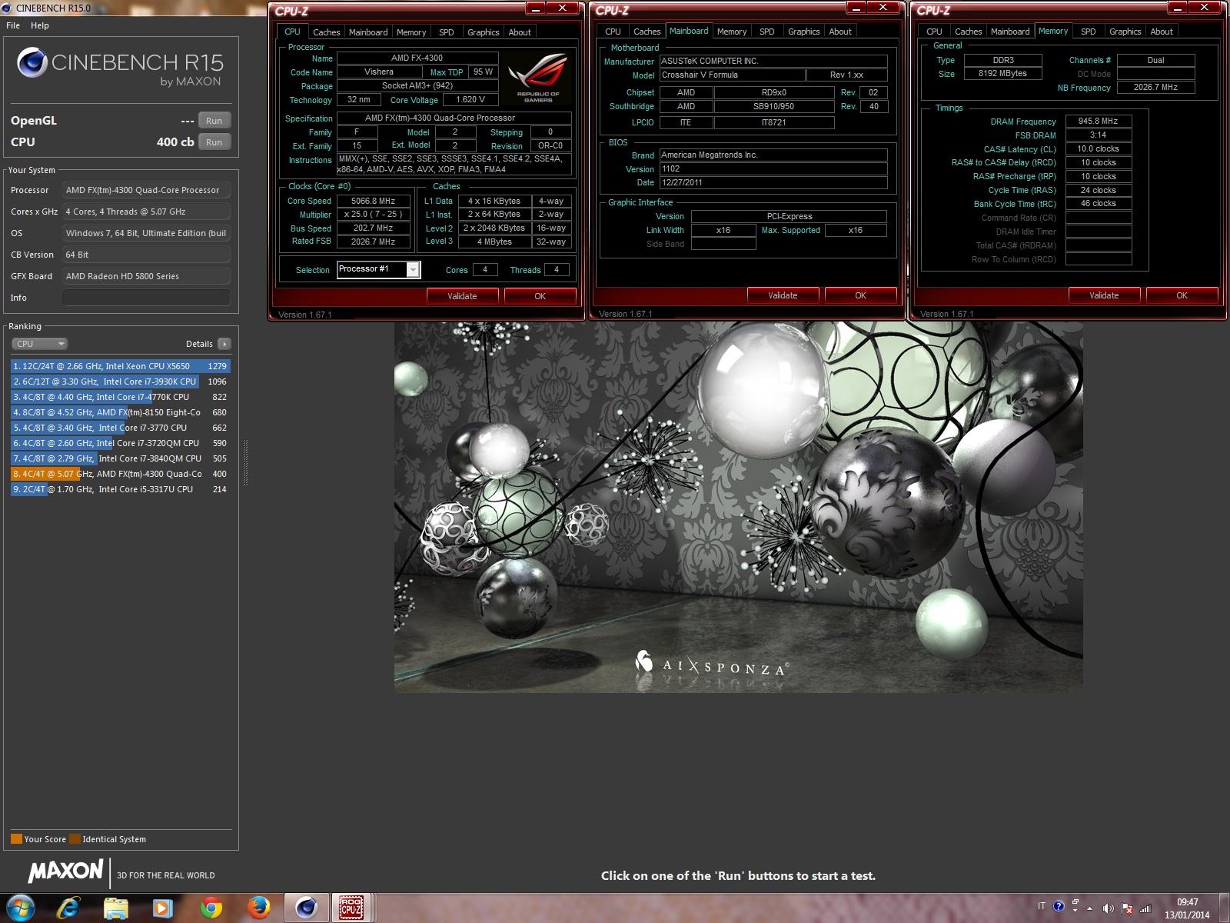The height and width of the screenshot is (923, 1230).
Task: Open the Help menu in Cinebench
Action: tap(40, 25)
